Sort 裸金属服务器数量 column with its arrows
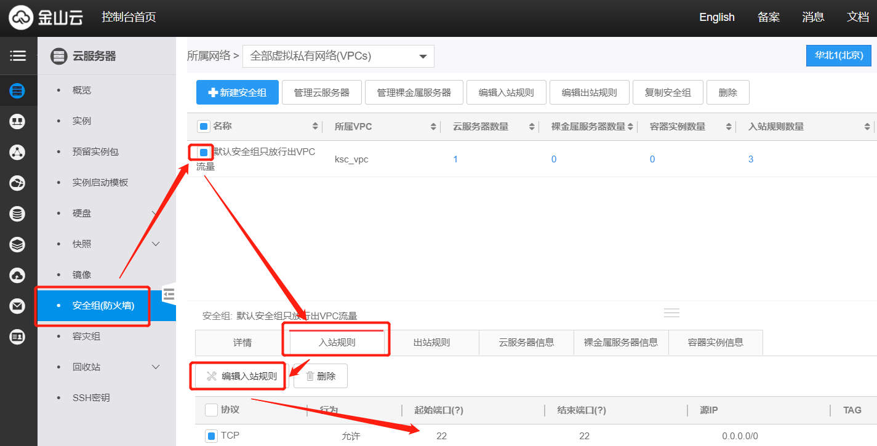The width and height of the screenshot is (877, 446). (x=630, y=127)
